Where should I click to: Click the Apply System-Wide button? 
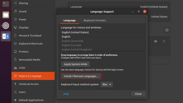[x=75, y=64]
